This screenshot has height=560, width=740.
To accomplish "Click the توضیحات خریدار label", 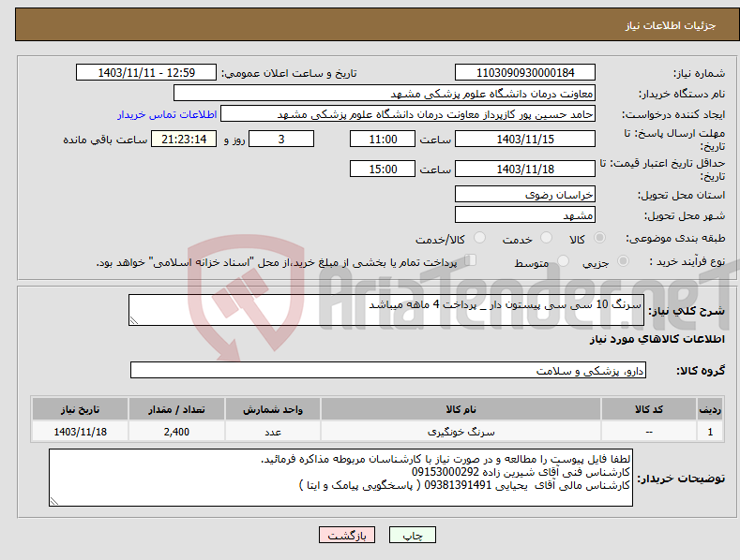I will coord(681,479).
